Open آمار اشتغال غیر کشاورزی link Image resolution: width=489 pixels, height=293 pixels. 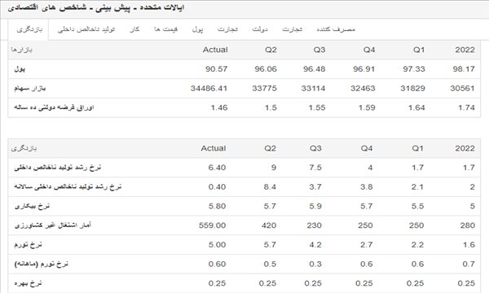coord(53,225)
